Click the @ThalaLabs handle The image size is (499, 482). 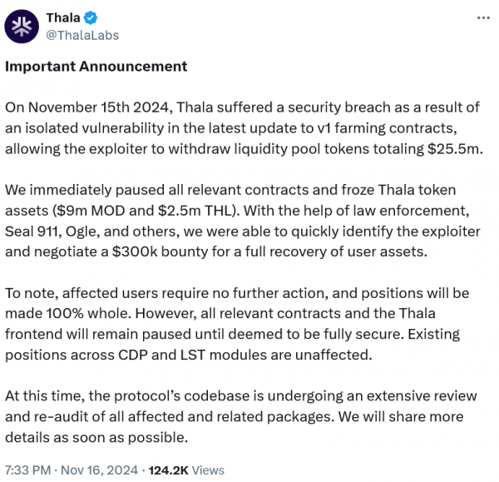(x=82, y=35)
